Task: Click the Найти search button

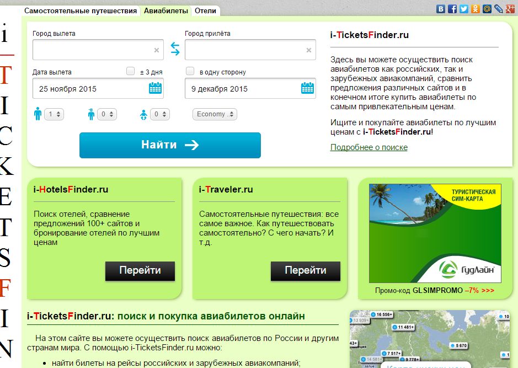Action: [x=170, y=145]
